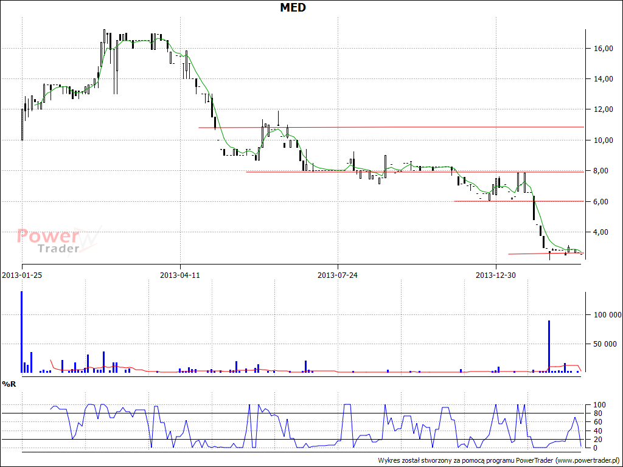The height and width of the screenshot is (467, 623).
Task: Click the 4,00 price axis label
Action: click(x=602, y=232)
